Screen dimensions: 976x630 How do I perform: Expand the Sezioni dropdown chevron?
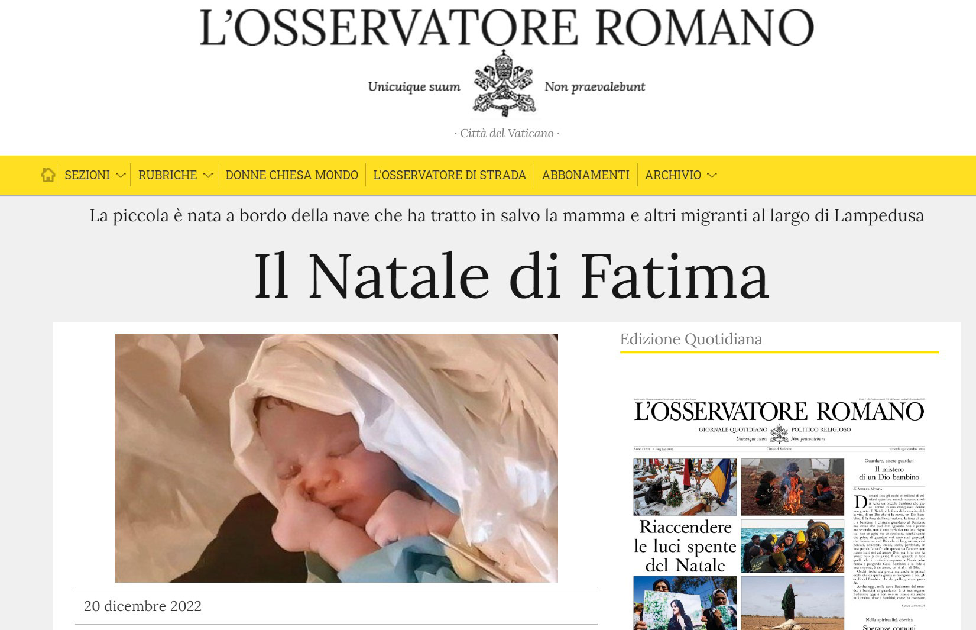[121, 175]
